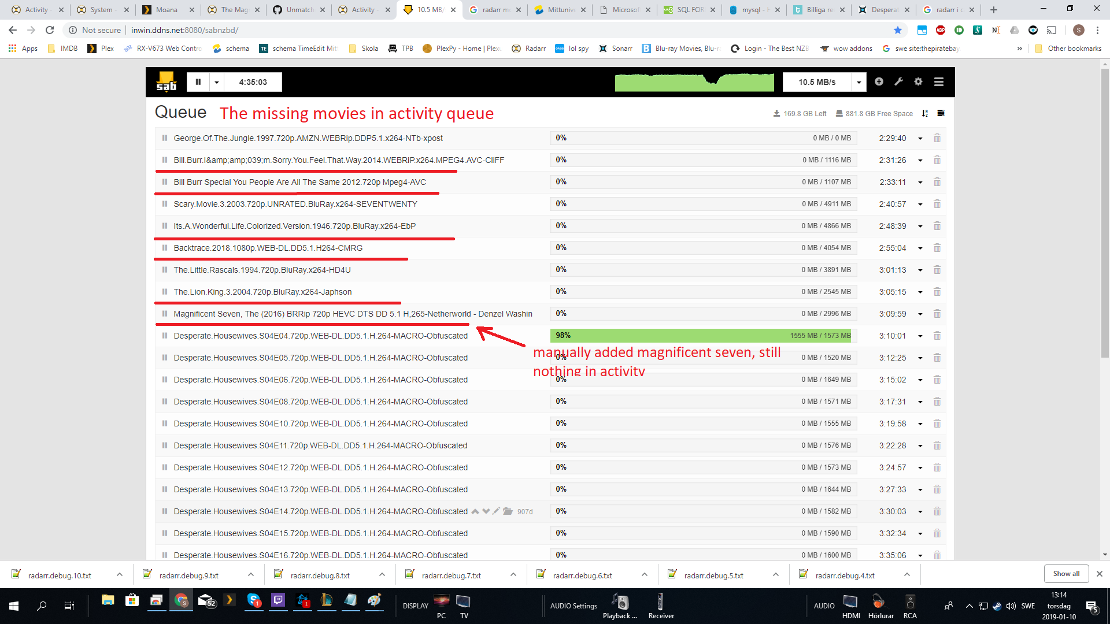Delete George.Of.The.Jungle job with trash icon
1110x624 pixels.
(937, 138)
